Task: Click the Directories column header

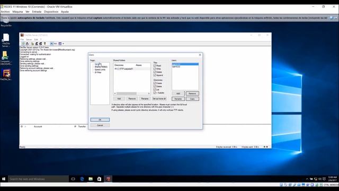Action: [x=119, y=65]
